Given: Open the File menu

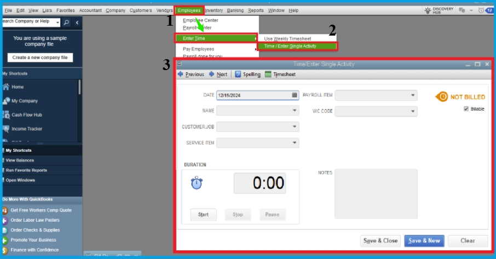Looking at the screenshot, I should [8, 10].
